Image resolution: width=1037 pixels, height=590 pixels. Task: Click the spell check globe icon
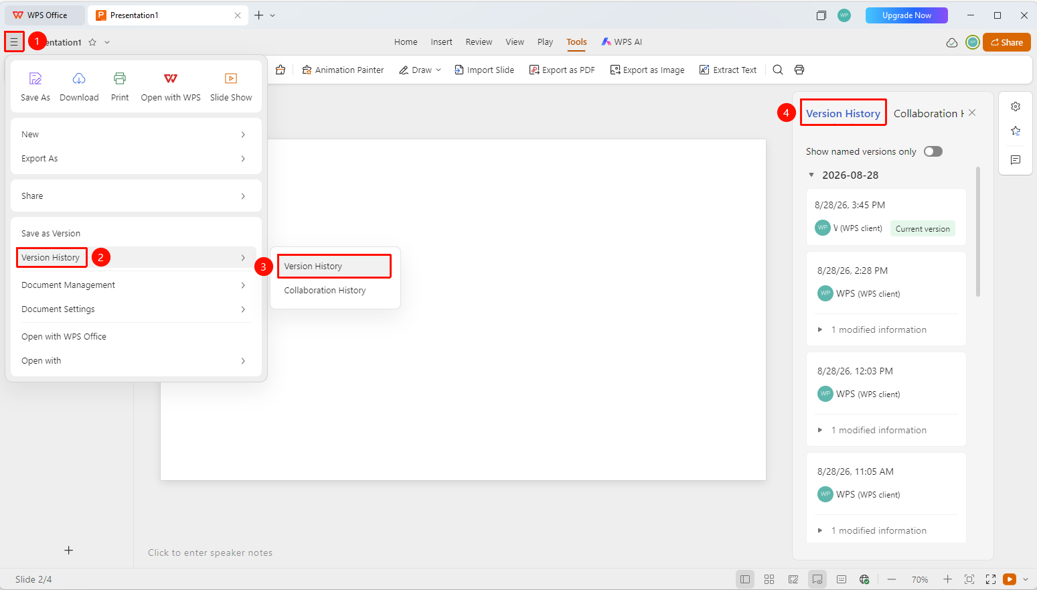point(864,579)
